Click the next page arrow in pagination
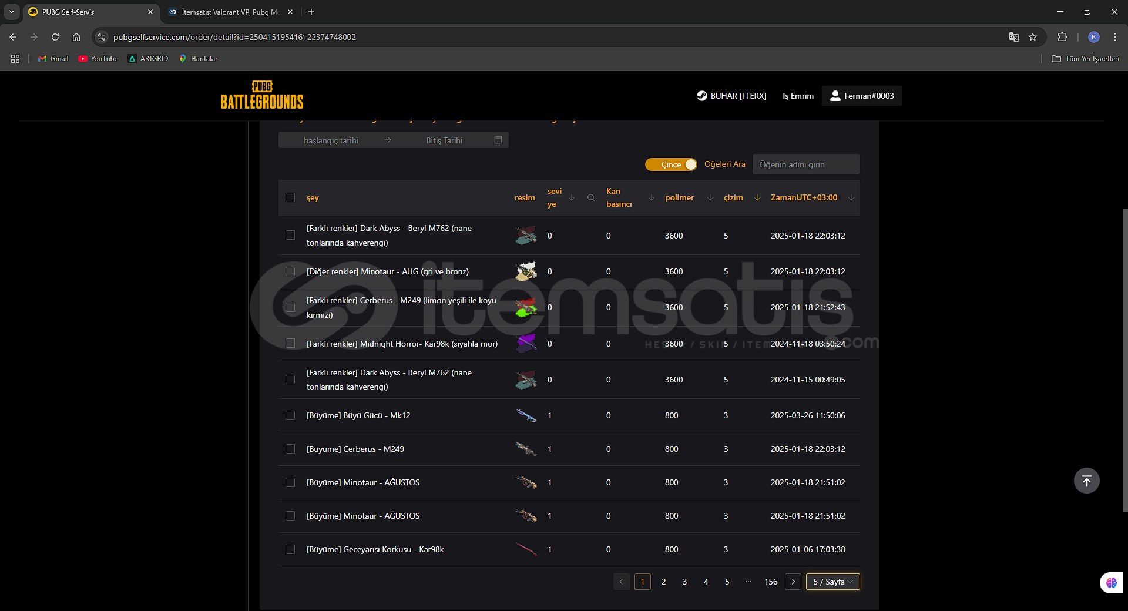The height and width of the screenshot is (611, 1128). coord(793,582)
